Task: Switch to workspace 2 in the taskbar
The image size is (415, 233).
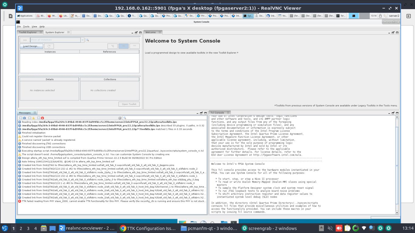Action: point(21,228)
